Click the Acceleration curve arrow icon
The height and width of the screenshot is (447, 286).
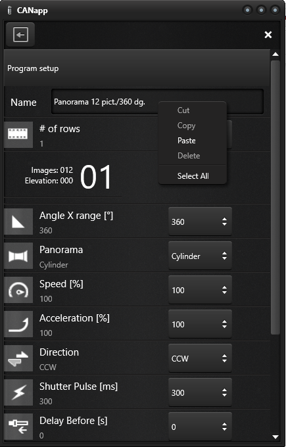click(x=18, y=324)
